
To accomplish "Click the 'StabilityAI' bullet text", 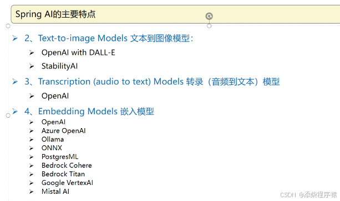I will pos(60,66).
